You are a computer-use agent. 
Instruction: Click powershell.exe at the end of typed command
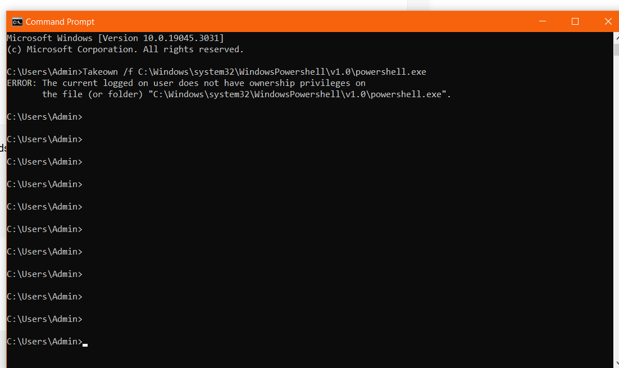[x=391, y=72]
